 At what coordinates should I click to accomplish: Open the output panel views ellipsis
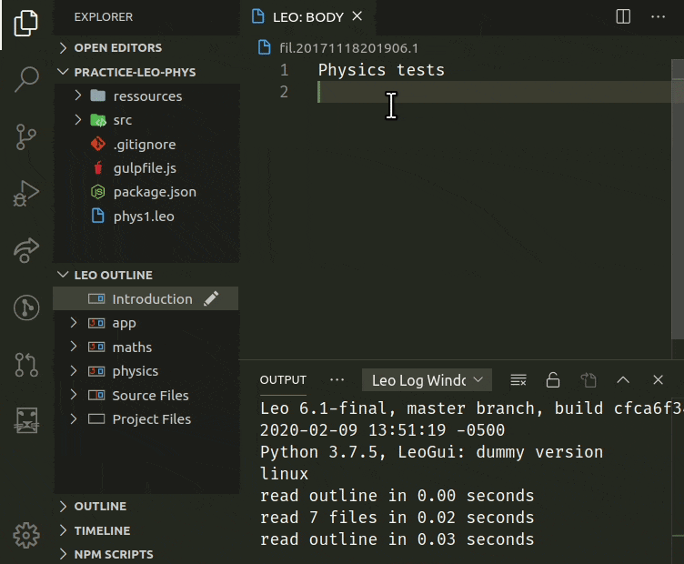click(x=337, y=380)
